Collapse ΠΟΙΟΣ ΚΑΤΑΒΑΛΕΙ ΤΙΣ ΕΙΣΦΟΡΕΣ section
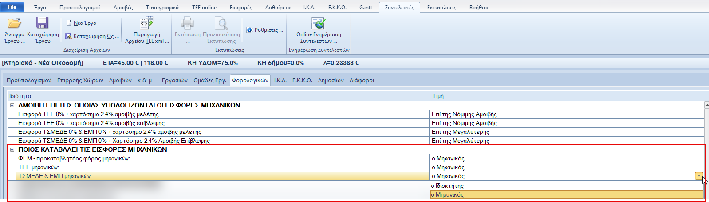709x202 pixels. [12, 150]
